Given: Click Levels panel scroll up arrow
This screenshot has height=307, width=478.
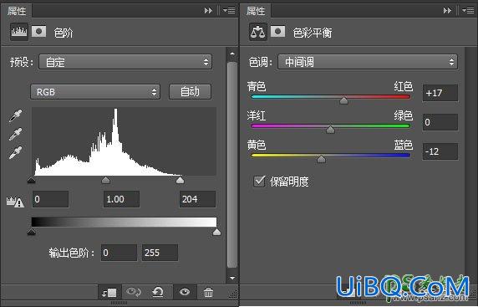Looking at the screenshot, I should point(232,54).
